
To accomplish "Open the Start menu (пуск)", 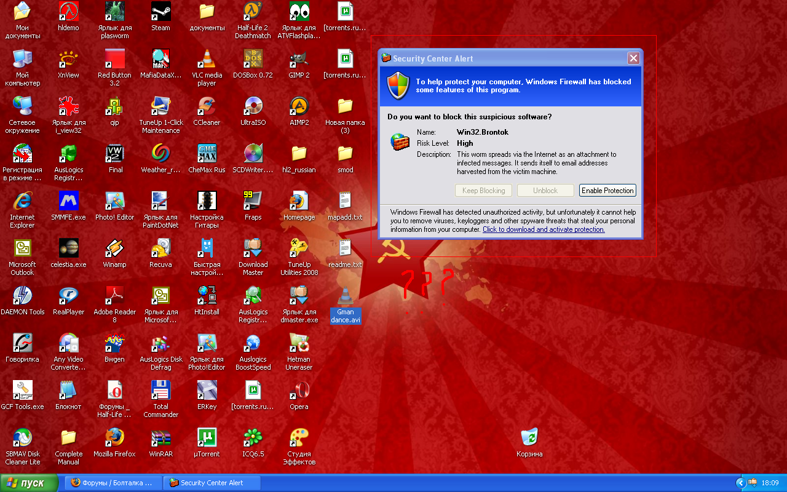I will (x=30, y=483).
